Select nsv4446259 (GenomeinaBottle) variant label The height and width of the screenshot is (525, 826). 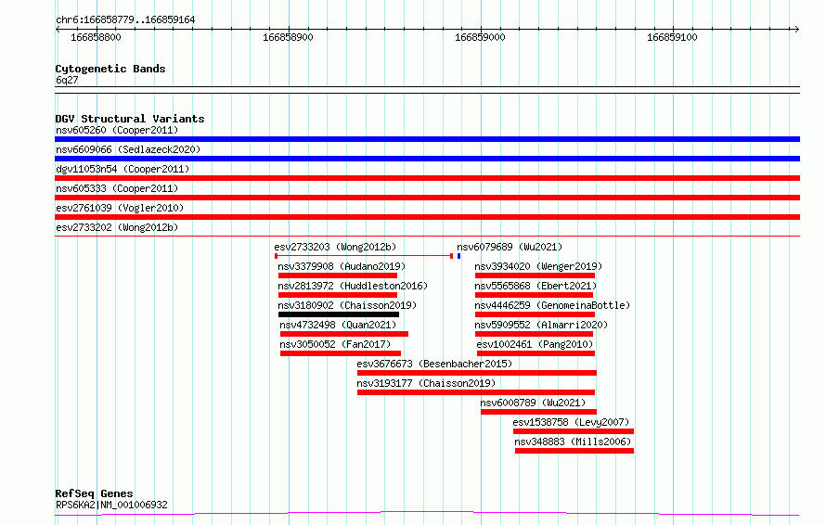coord(552,305)
